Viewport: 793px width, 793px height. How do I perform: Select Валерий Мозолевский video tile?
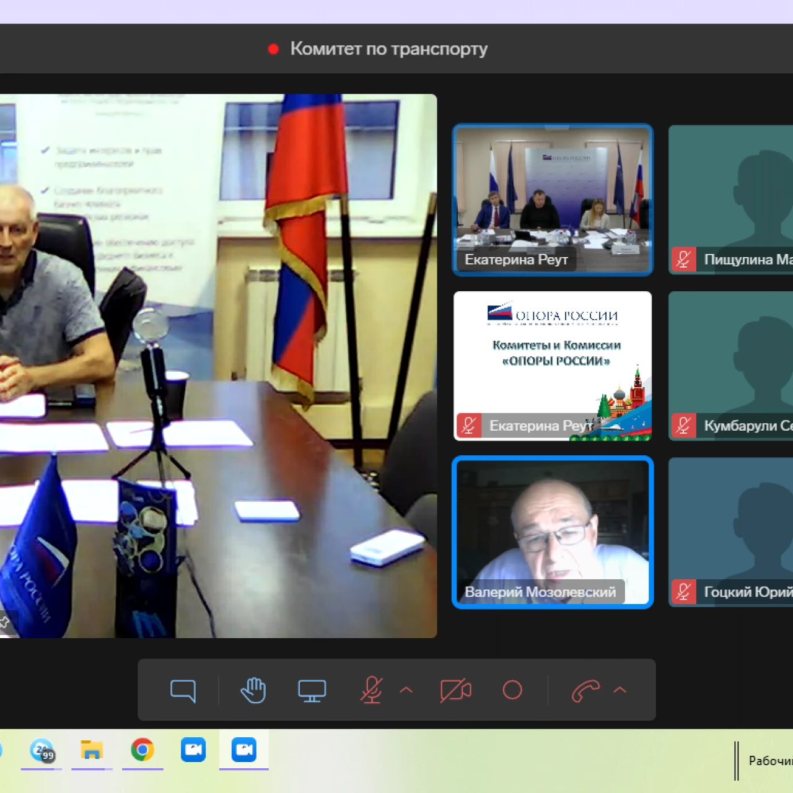(553, 532)
